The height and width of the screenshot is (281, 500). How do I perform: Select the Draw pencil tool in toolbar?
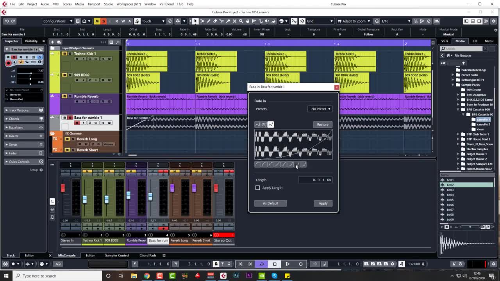pos(208,21)
